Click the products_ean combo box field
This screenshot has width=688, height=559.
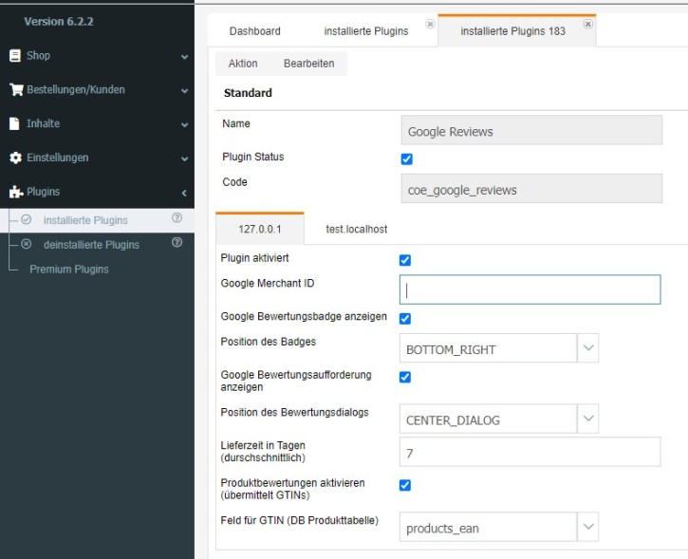[488, 527]
